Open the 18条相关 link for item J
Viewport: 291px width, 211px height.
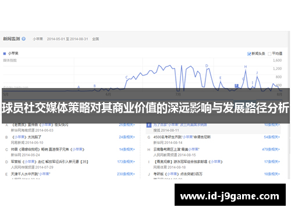point(272,174)
